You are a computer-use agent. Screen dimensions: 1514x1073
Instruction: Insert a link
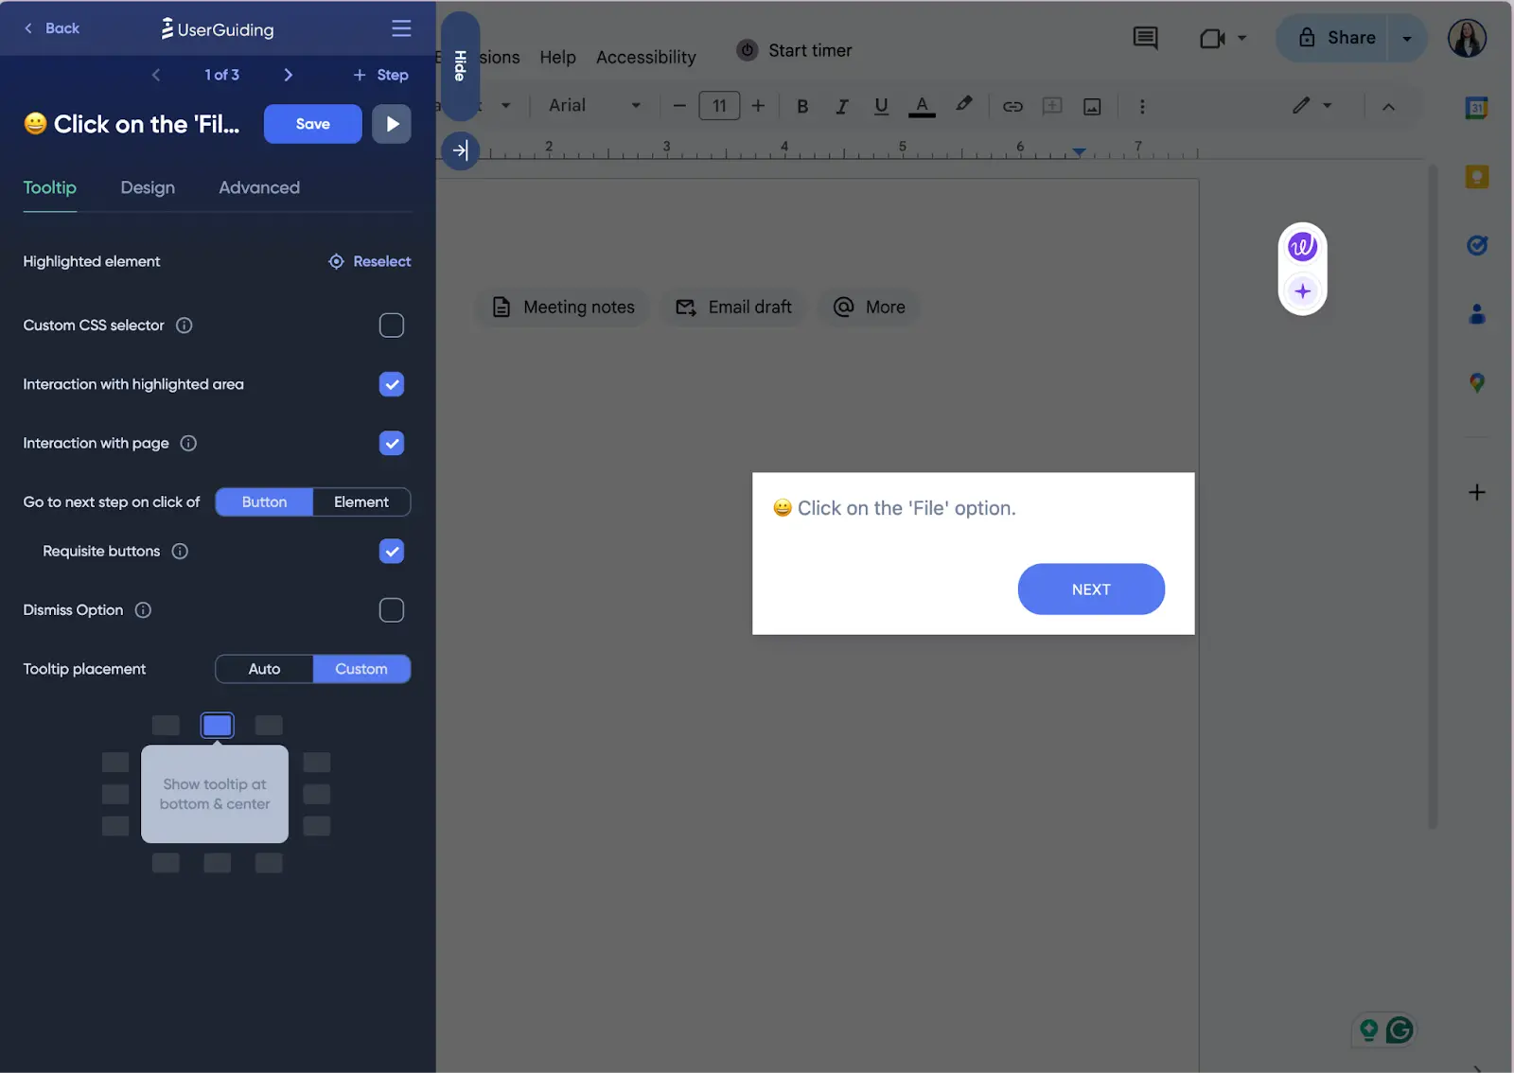coord(1012,106)
